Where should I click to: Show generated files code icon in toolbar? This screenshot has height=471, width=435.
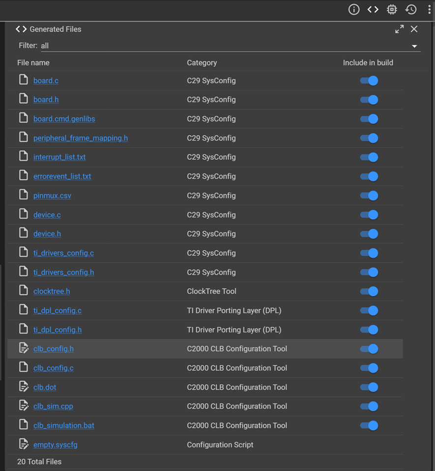tap(373, 10)
